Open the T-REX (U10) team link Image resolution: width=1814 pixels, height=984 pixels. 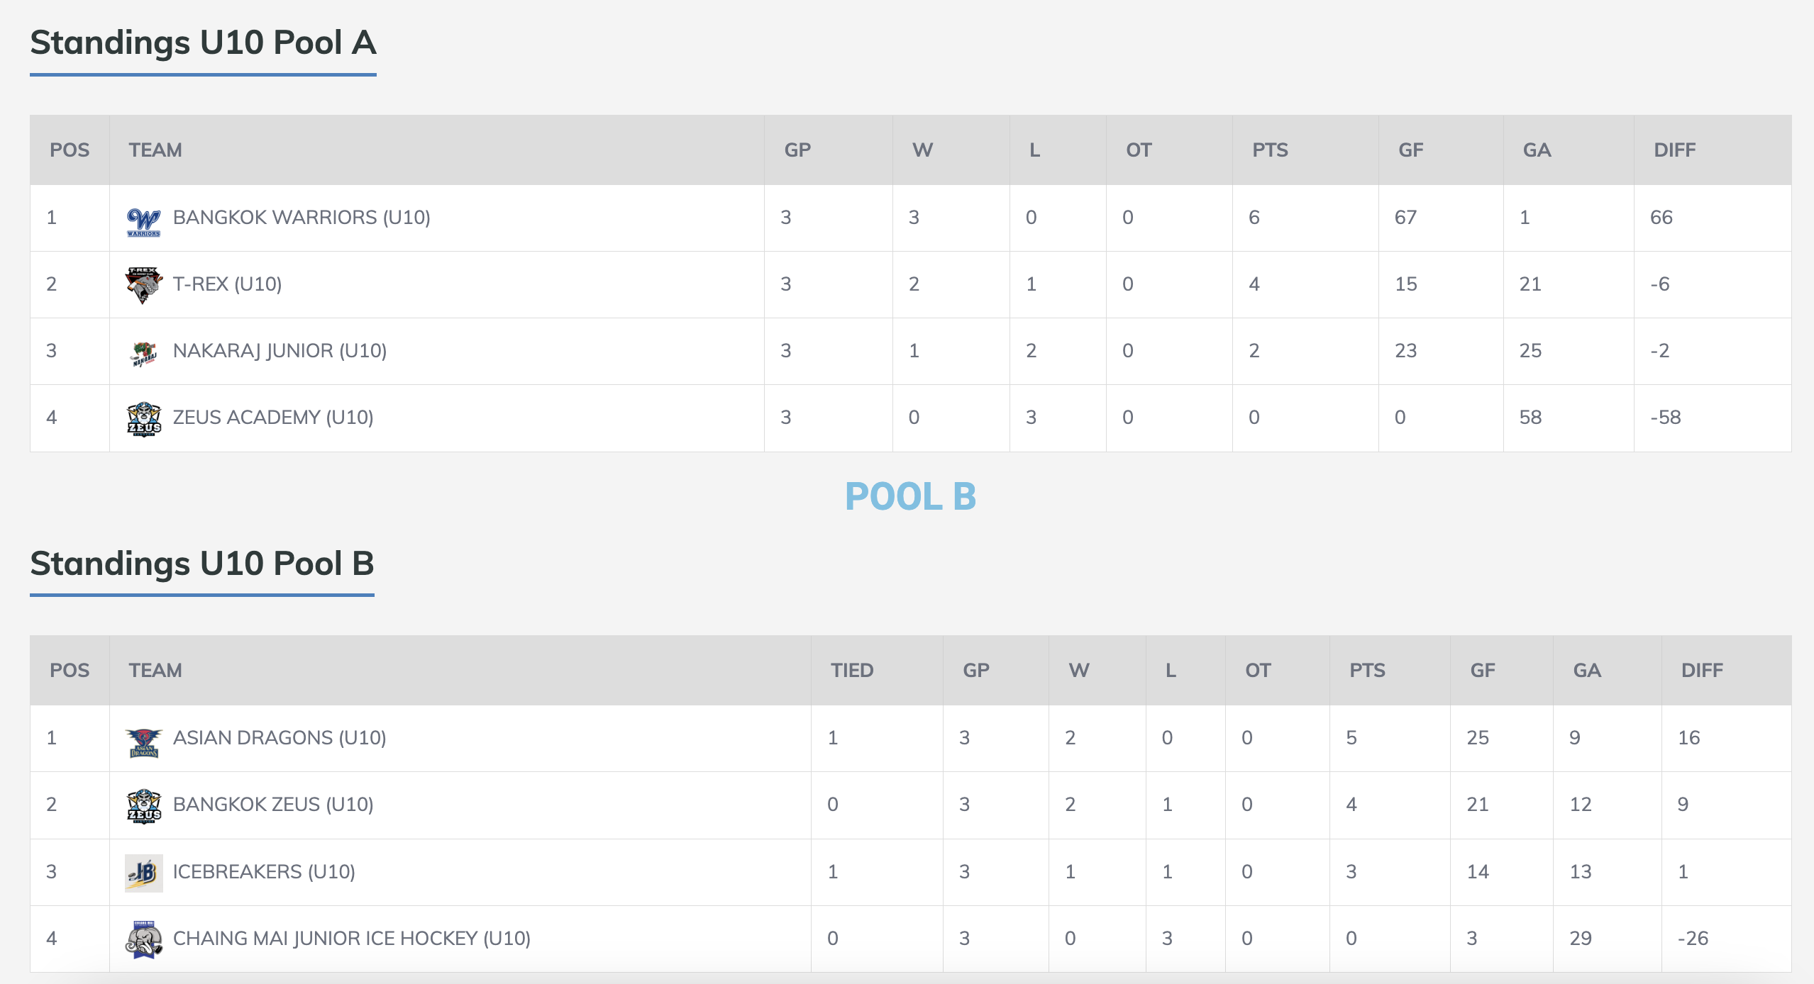[227, 284]
